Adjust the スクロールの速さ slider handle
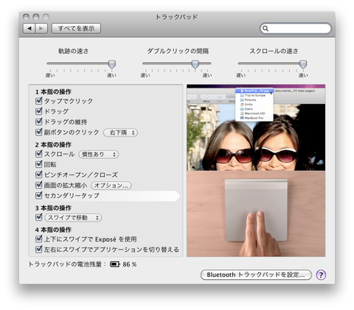354x310 pixels. tap(303, 64)
